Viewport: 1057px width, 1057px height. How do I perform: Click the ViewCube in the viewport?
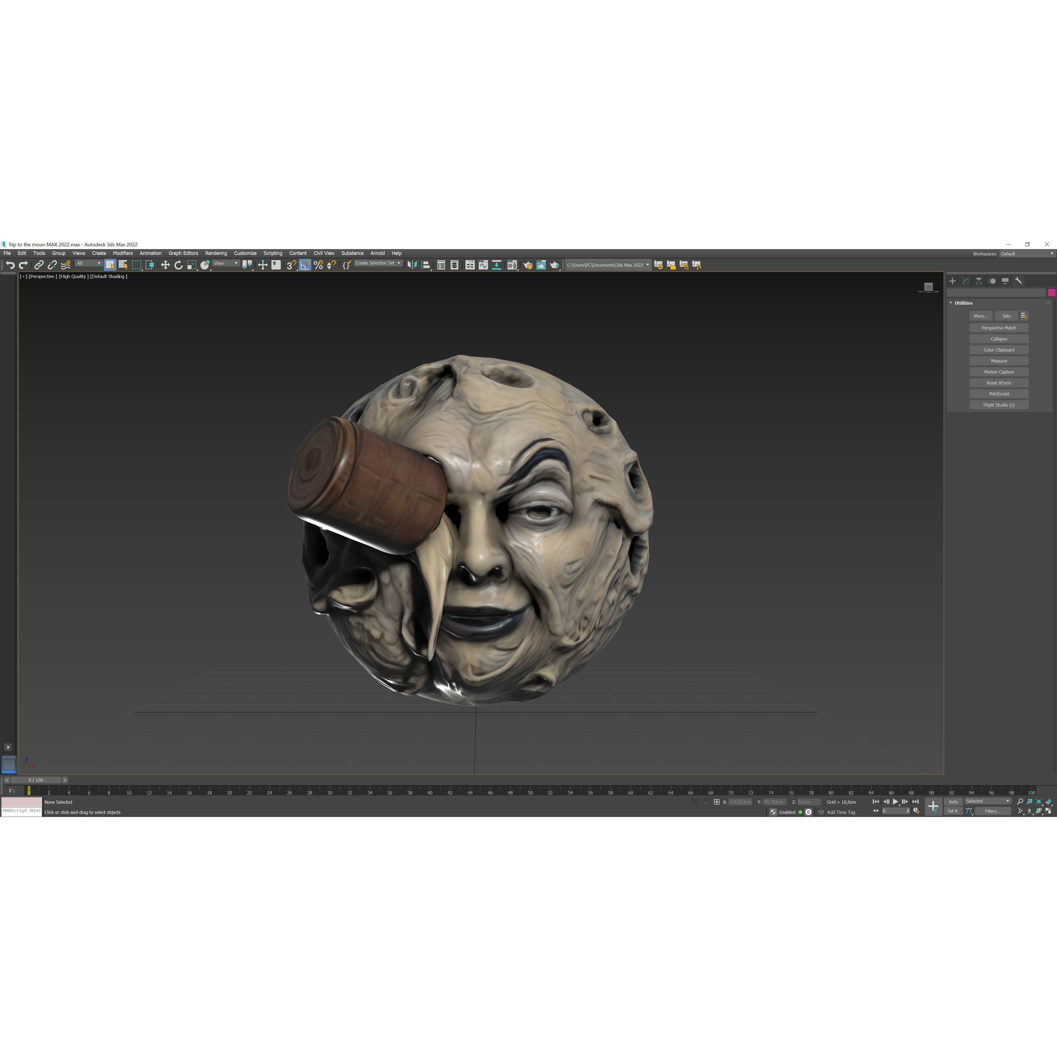tap(928, 287)
